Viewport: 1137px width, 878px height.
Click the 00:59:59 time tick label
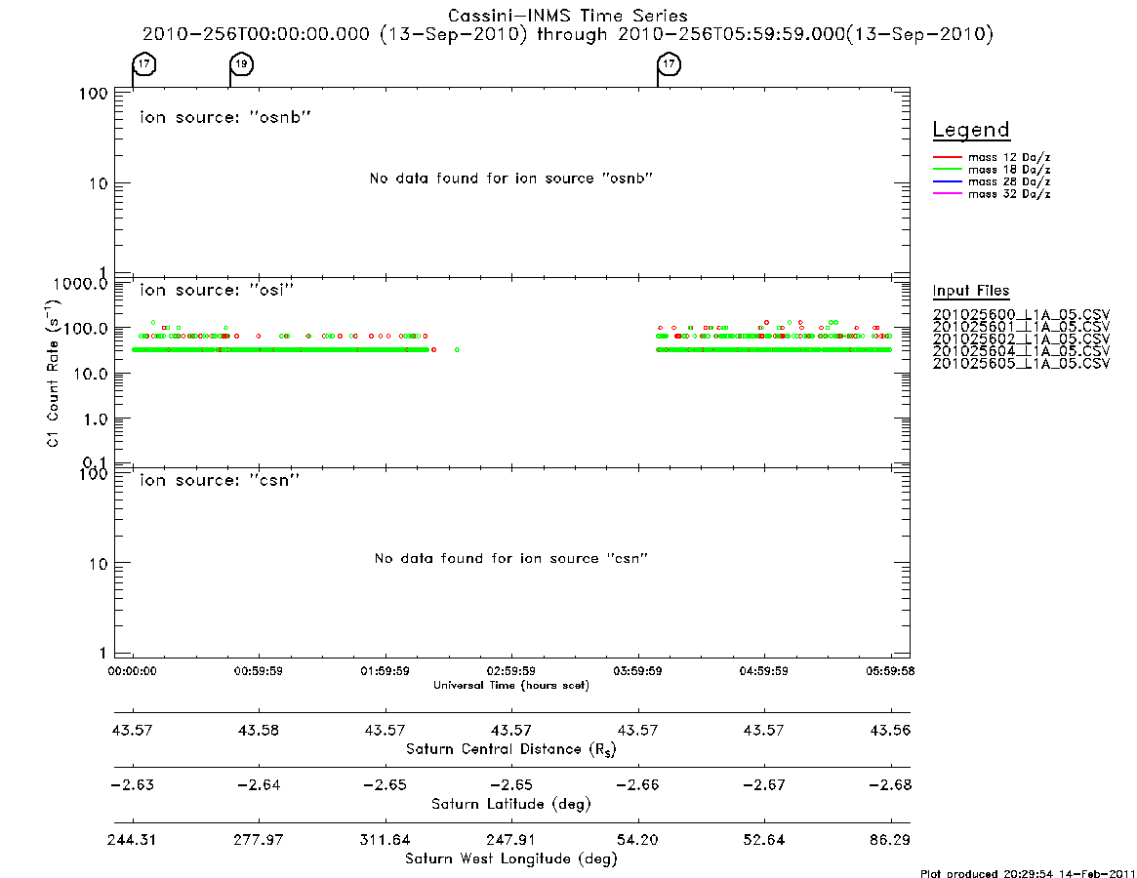(x=259, y=671)
